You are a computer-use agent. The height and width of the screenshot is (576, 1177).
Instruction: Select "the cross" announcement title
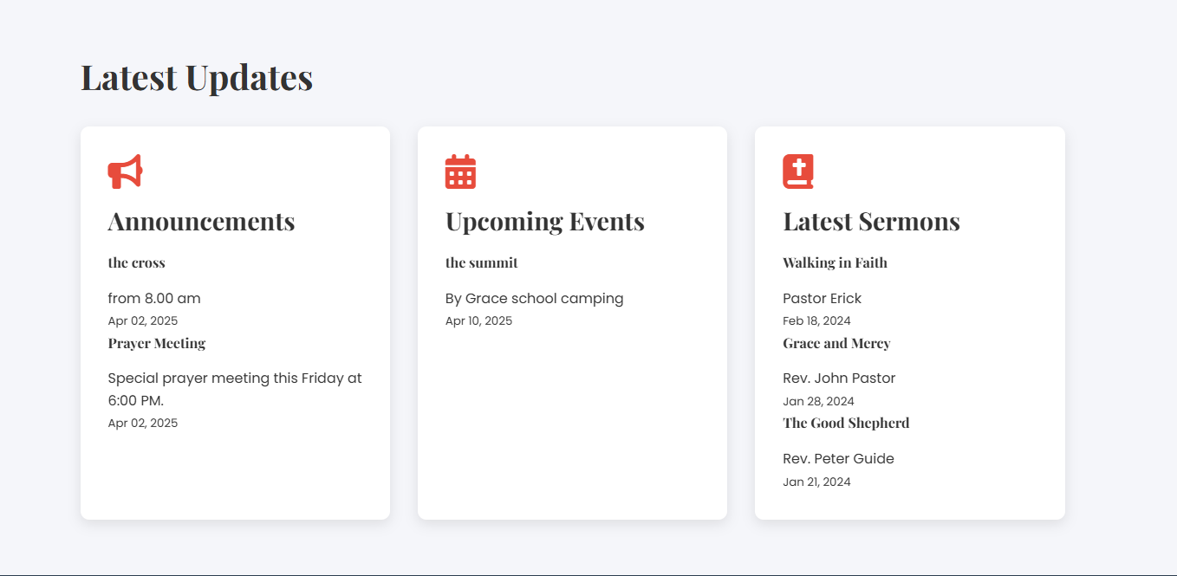pos(136,262)
